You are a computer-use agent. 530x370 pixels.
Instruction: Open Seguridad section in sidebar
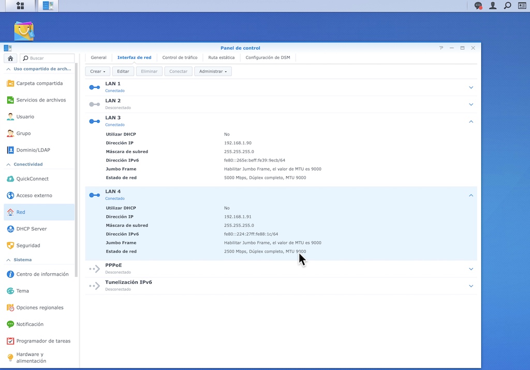point(28,245)
